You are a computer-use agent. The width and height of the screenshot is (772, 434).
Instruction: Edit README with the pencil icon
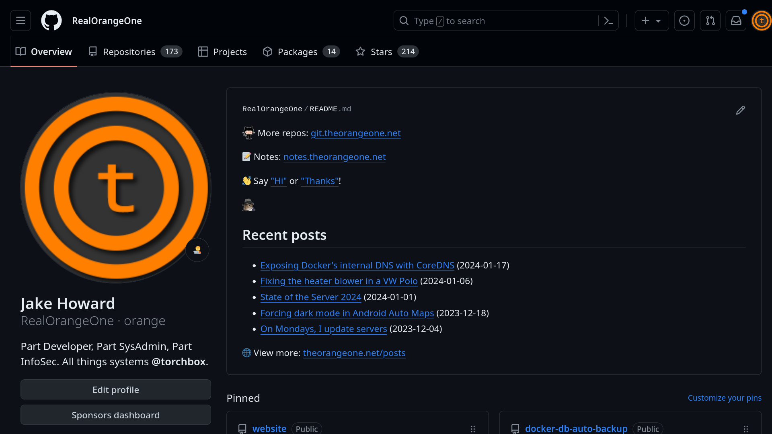click(740, 110)
